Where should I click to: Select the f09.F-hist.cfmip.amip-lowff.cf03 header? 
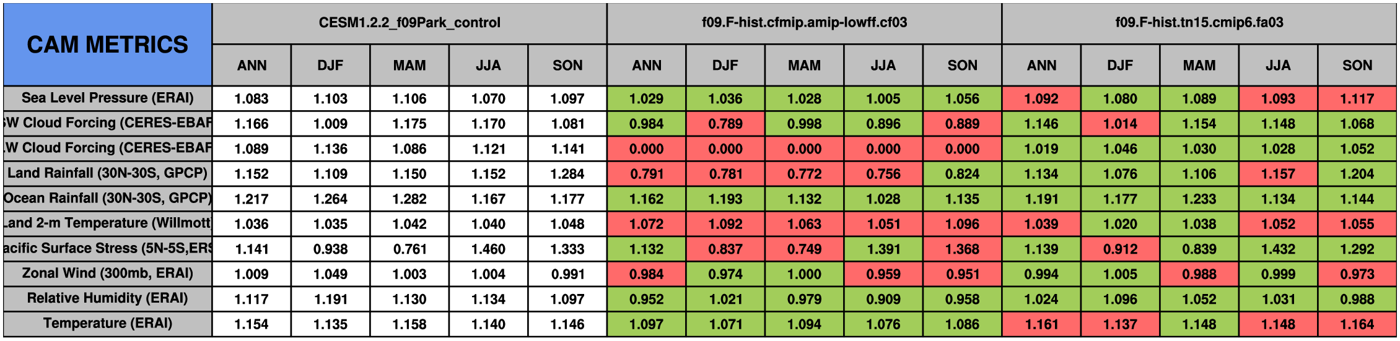coord(804,24)
